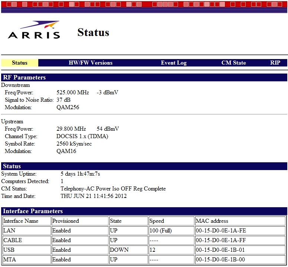Click the System Uptime label
Viewport: 288px width, 267px height.
point(19,174)
